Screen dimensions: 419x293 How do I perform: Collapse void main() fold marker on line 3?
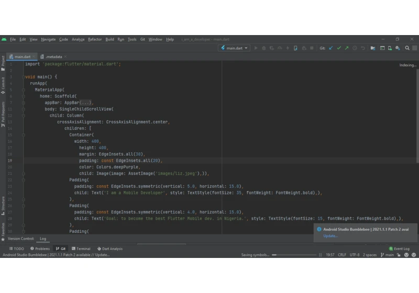pos(23,77)
